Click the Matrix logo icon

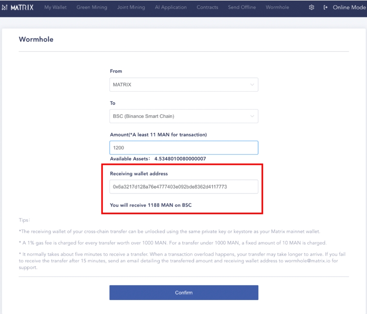6,7
